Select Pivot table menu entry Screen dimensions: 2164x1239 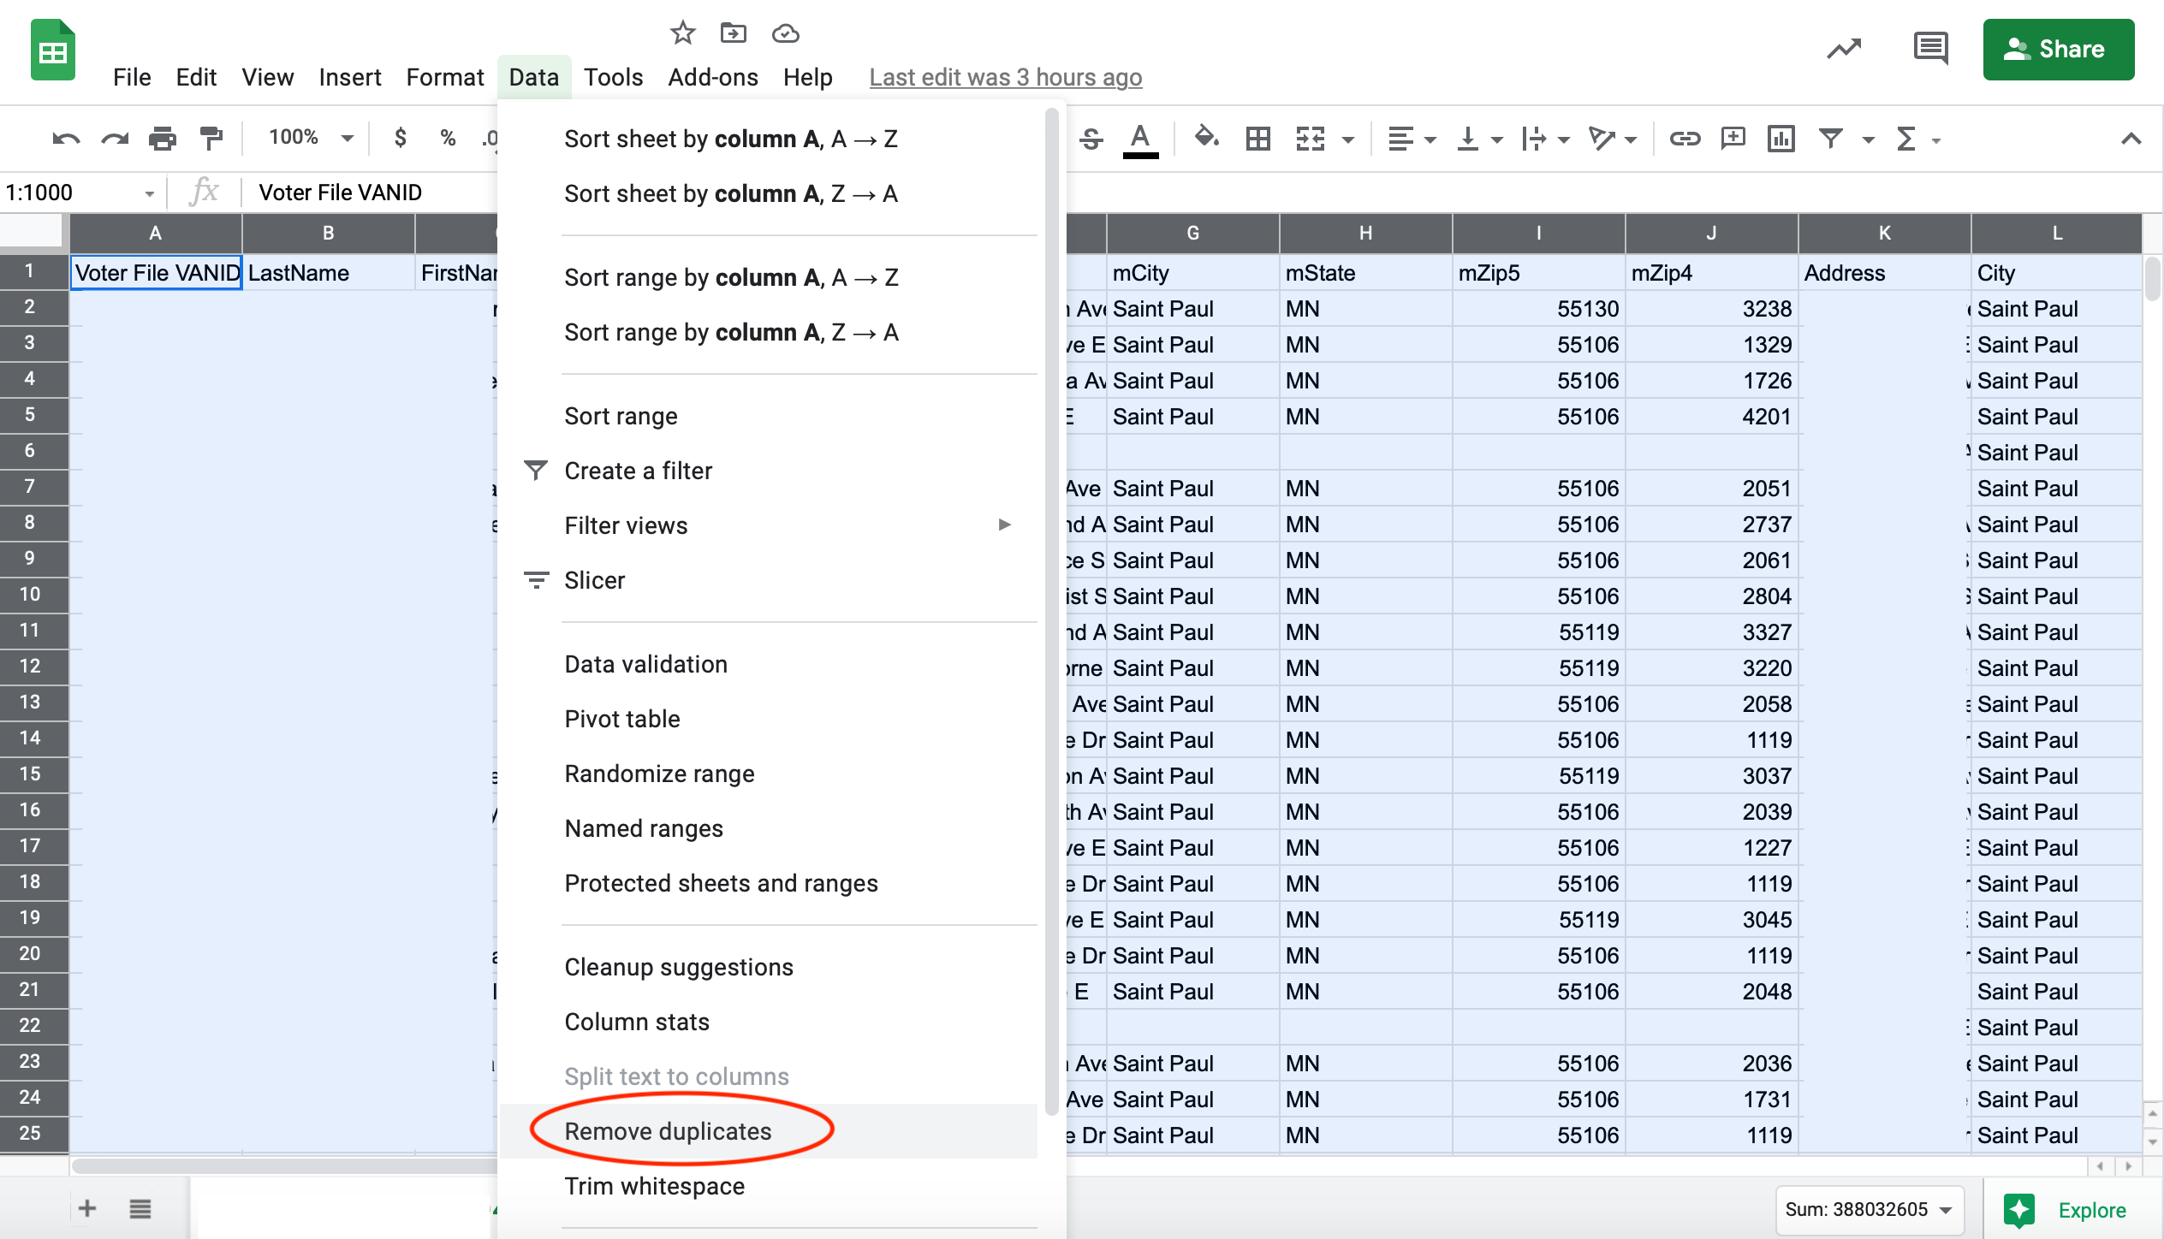[622, 719]
